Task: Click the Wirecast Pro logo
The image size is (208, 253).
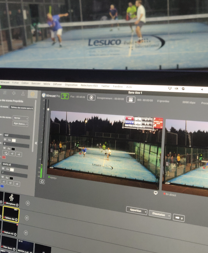Action: [x=51, y=96]
